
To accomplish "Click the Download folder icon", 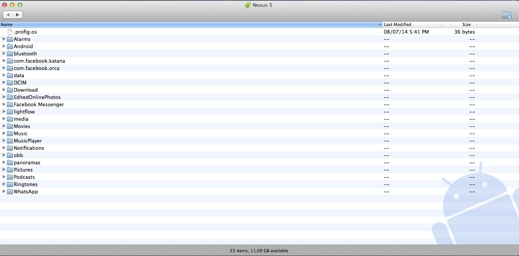I will click(x=10, y=90).
